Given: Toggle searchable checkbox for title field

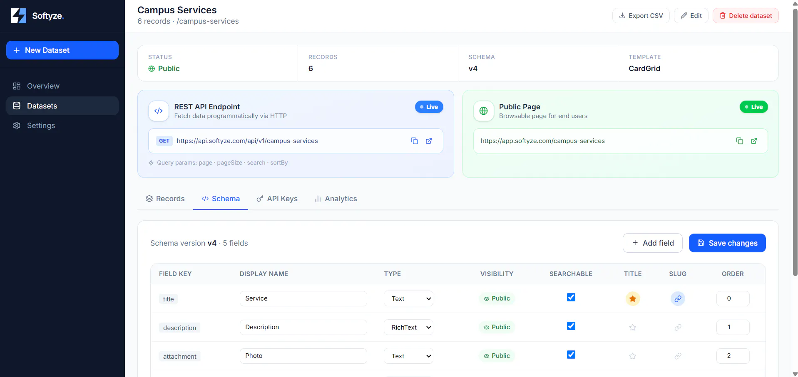Looking at the screenshot, I should (x=571, y=297).
